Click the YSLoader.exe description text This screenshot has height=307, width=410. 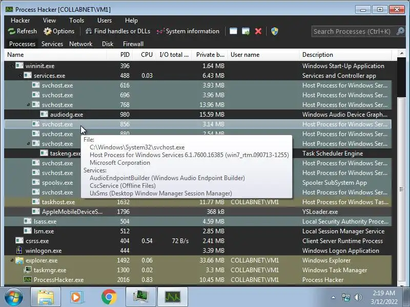coord(320,212)
